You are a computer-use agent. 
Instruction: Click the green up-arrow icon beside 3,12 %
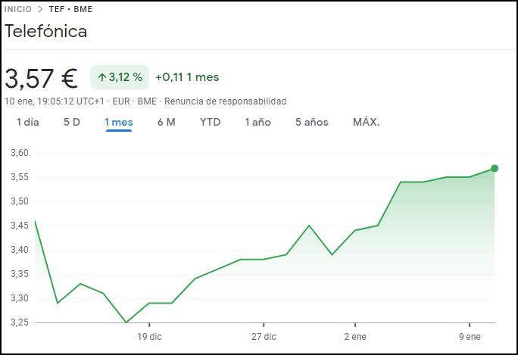[101, 77]
